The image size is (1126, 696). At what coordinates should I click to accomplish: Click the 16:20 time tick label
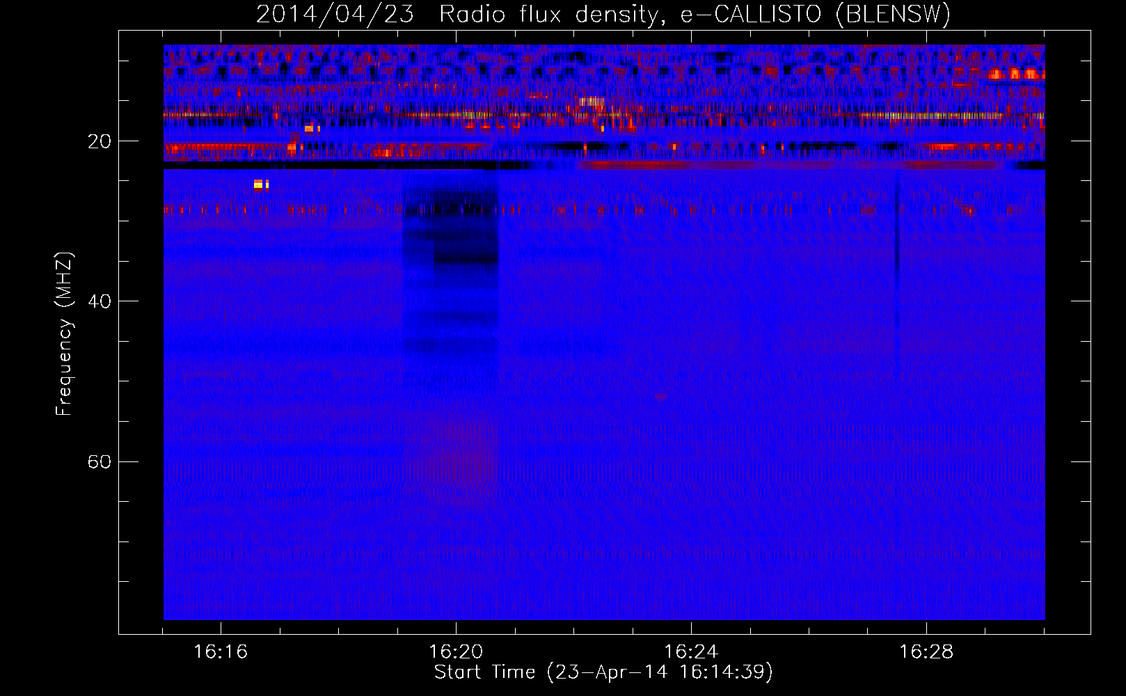(456, 652)
